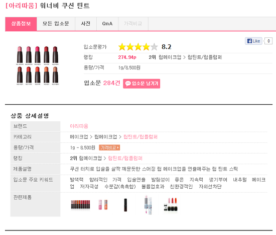The image size is (276, 235).
Task: Click 메이크업 in the category breadcrumb
Action: [79, 137]
